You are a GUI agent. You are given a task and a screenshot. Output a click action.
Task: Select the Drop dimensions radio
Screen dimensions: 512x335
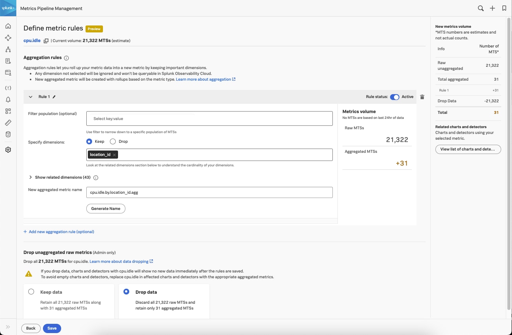click(x=113, y=142)
